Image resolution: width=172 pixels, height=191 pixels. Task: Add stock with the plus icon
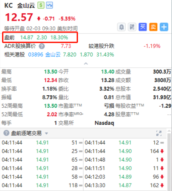[164, 27]
